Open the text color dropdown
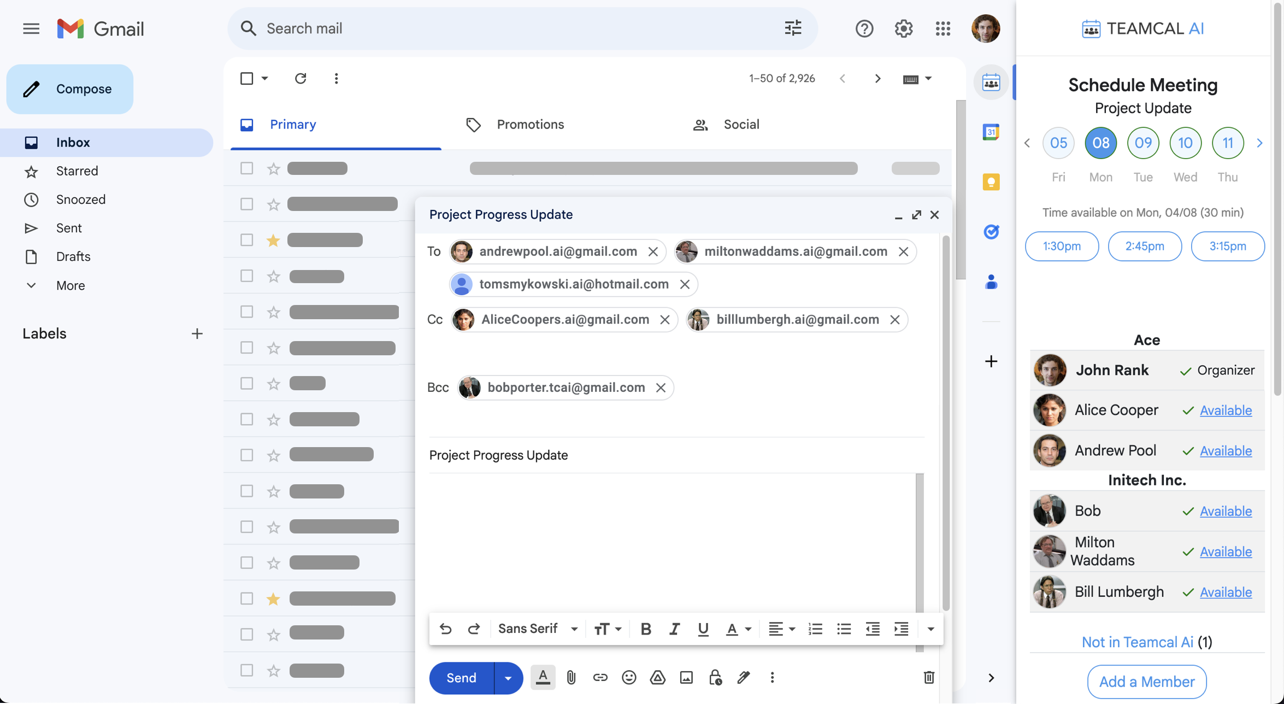 click(738, 629)
